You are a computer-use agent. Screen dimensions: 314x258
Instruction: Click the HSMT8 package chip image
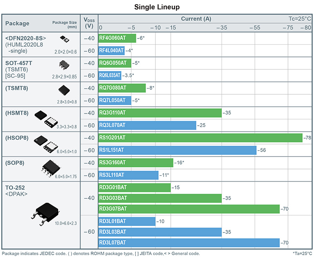(x=46, y=119)
